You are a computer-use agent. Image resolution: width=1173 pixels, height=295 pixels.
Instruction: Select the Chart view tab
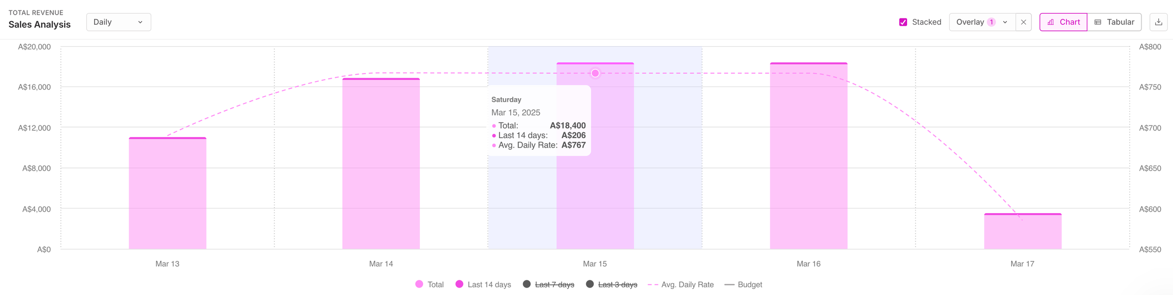(1063, 22)
